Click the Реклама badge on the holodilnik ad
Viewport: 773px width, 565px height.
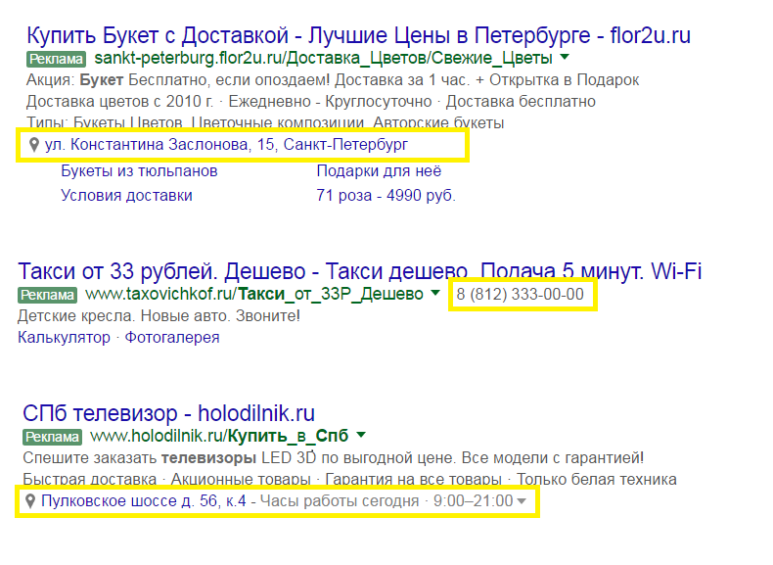pos(55,436)
